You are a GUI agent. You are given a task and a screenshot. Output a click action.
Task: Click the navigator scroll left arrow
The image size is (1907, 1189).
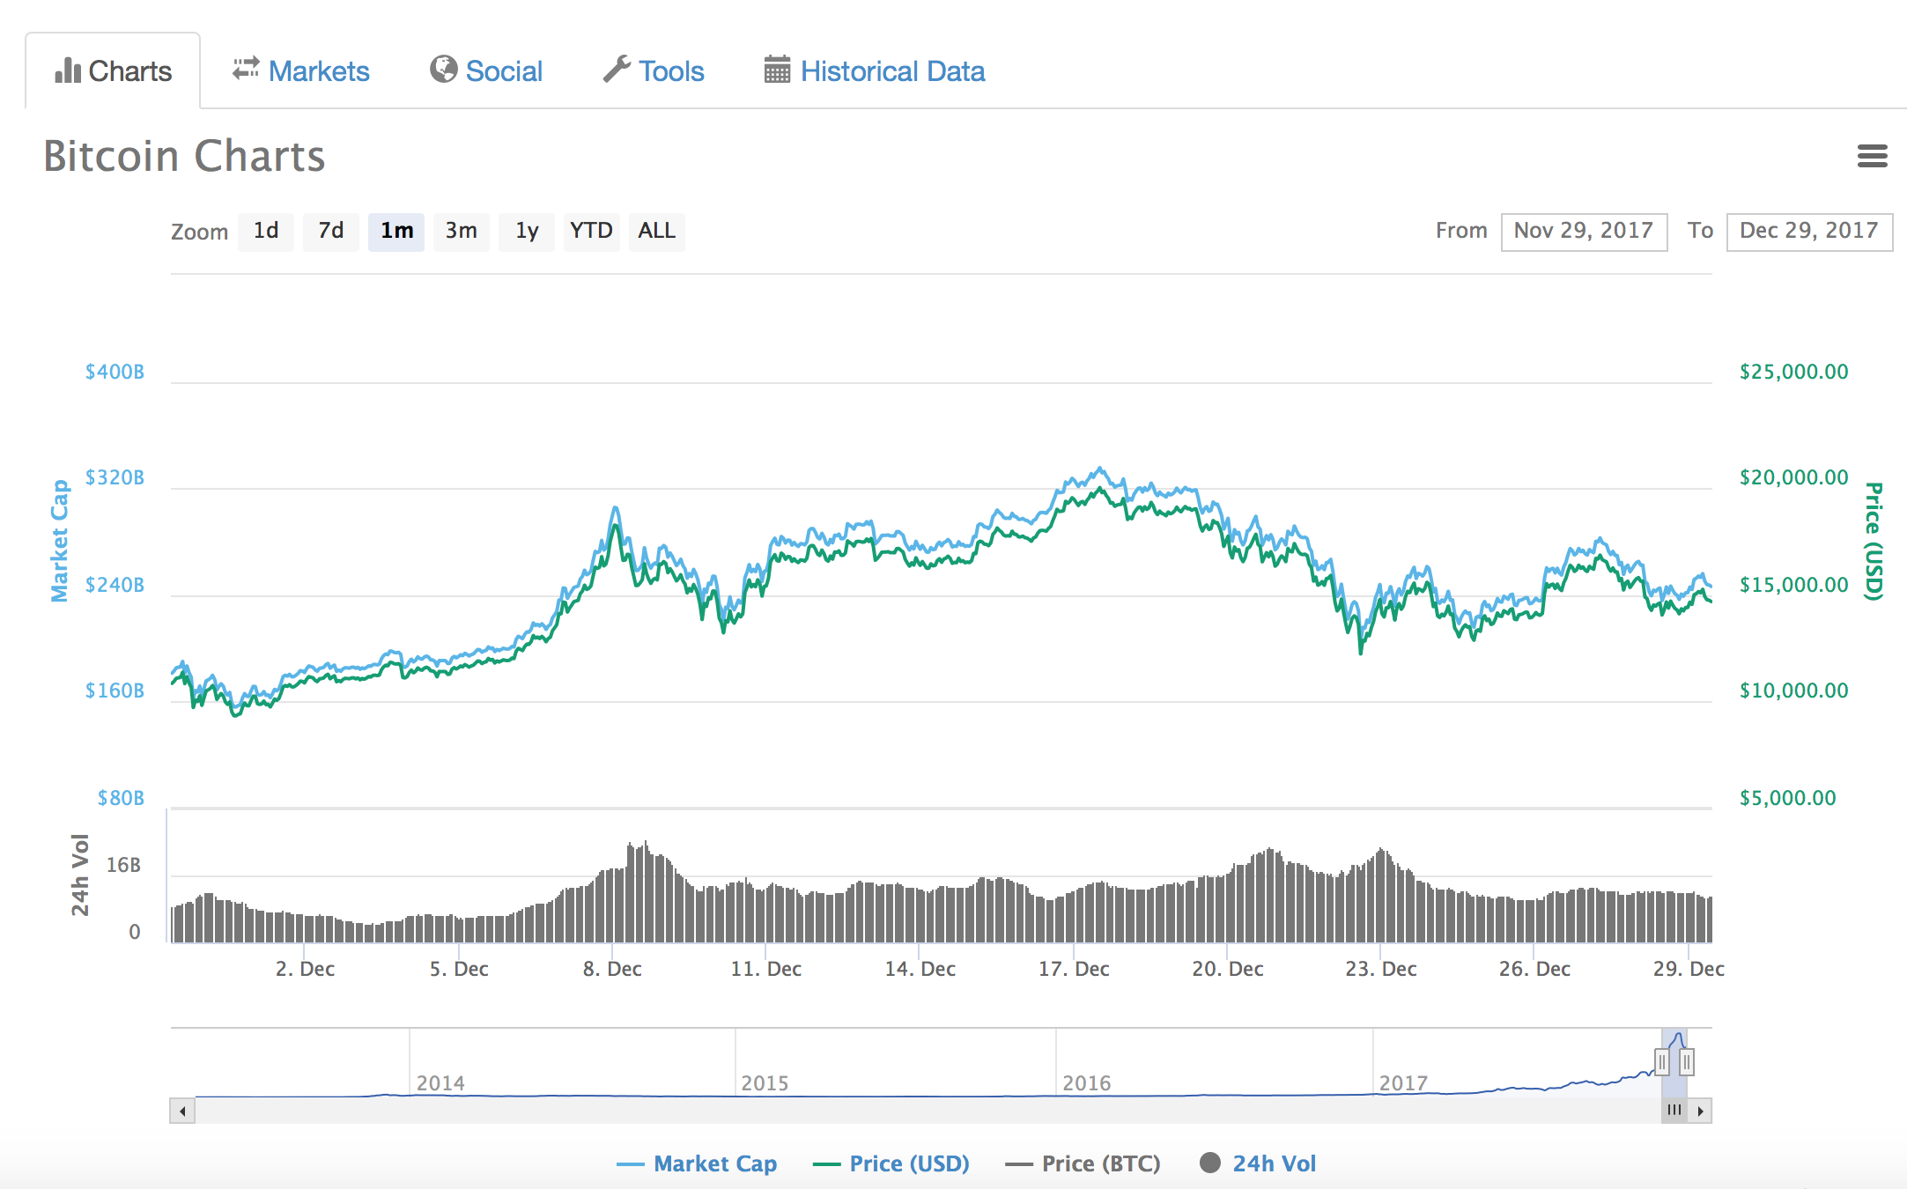[x=182, y=1111]
